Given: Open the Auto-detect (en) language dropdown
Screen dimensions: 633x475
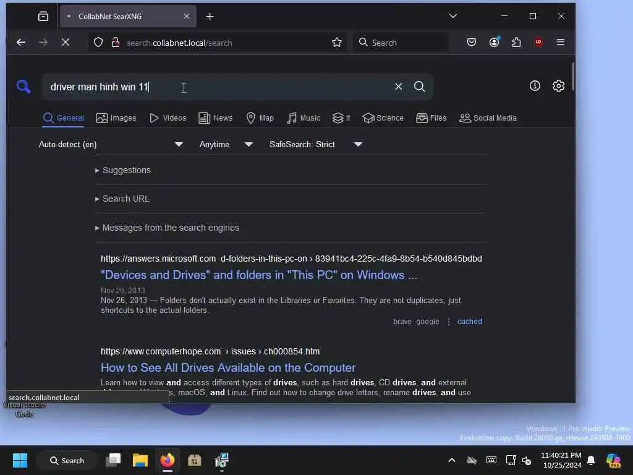Looking at the screenshot, I should [x=110, y=144].
